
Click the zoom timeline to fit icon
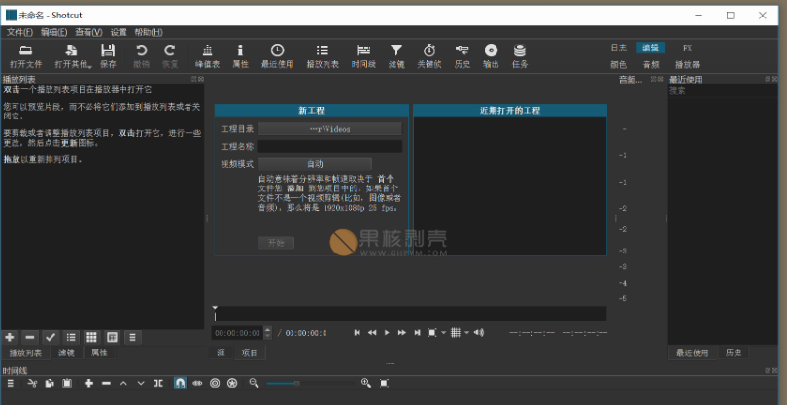[384, 383]
